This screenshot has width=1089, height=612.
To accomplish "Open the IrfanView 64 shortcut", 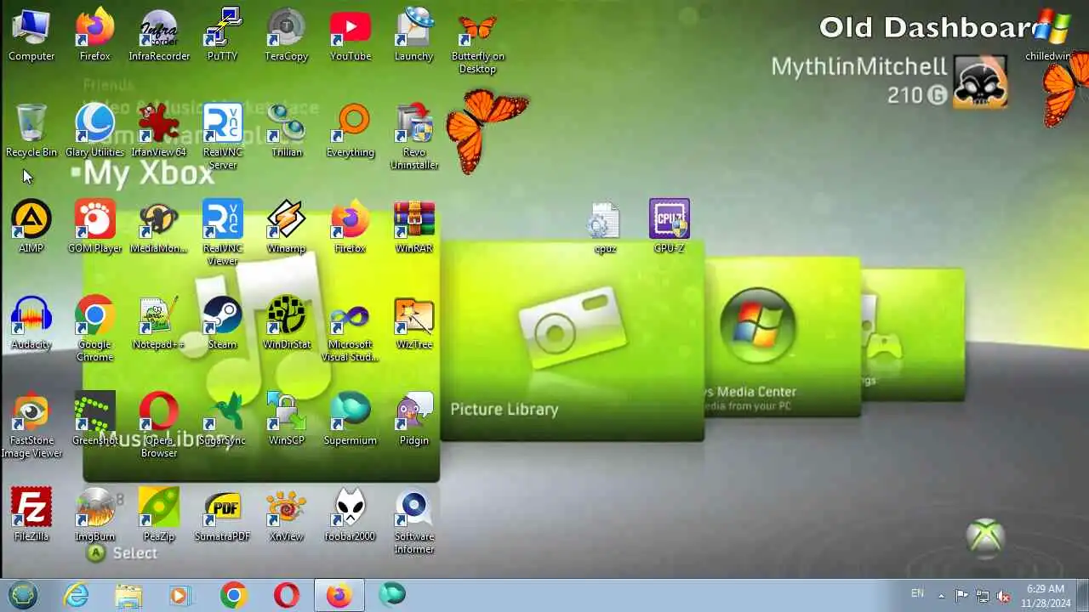I will (159, 131).
